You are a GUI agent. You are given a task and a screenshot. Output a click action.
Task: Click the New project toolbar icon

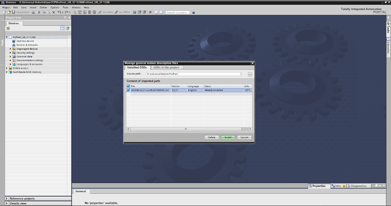pos(4,12)
